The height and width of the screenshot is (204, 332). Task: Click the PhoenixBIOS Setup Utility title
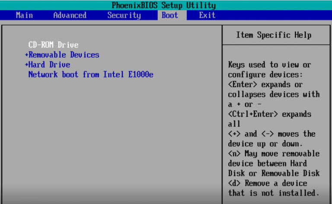164,5
